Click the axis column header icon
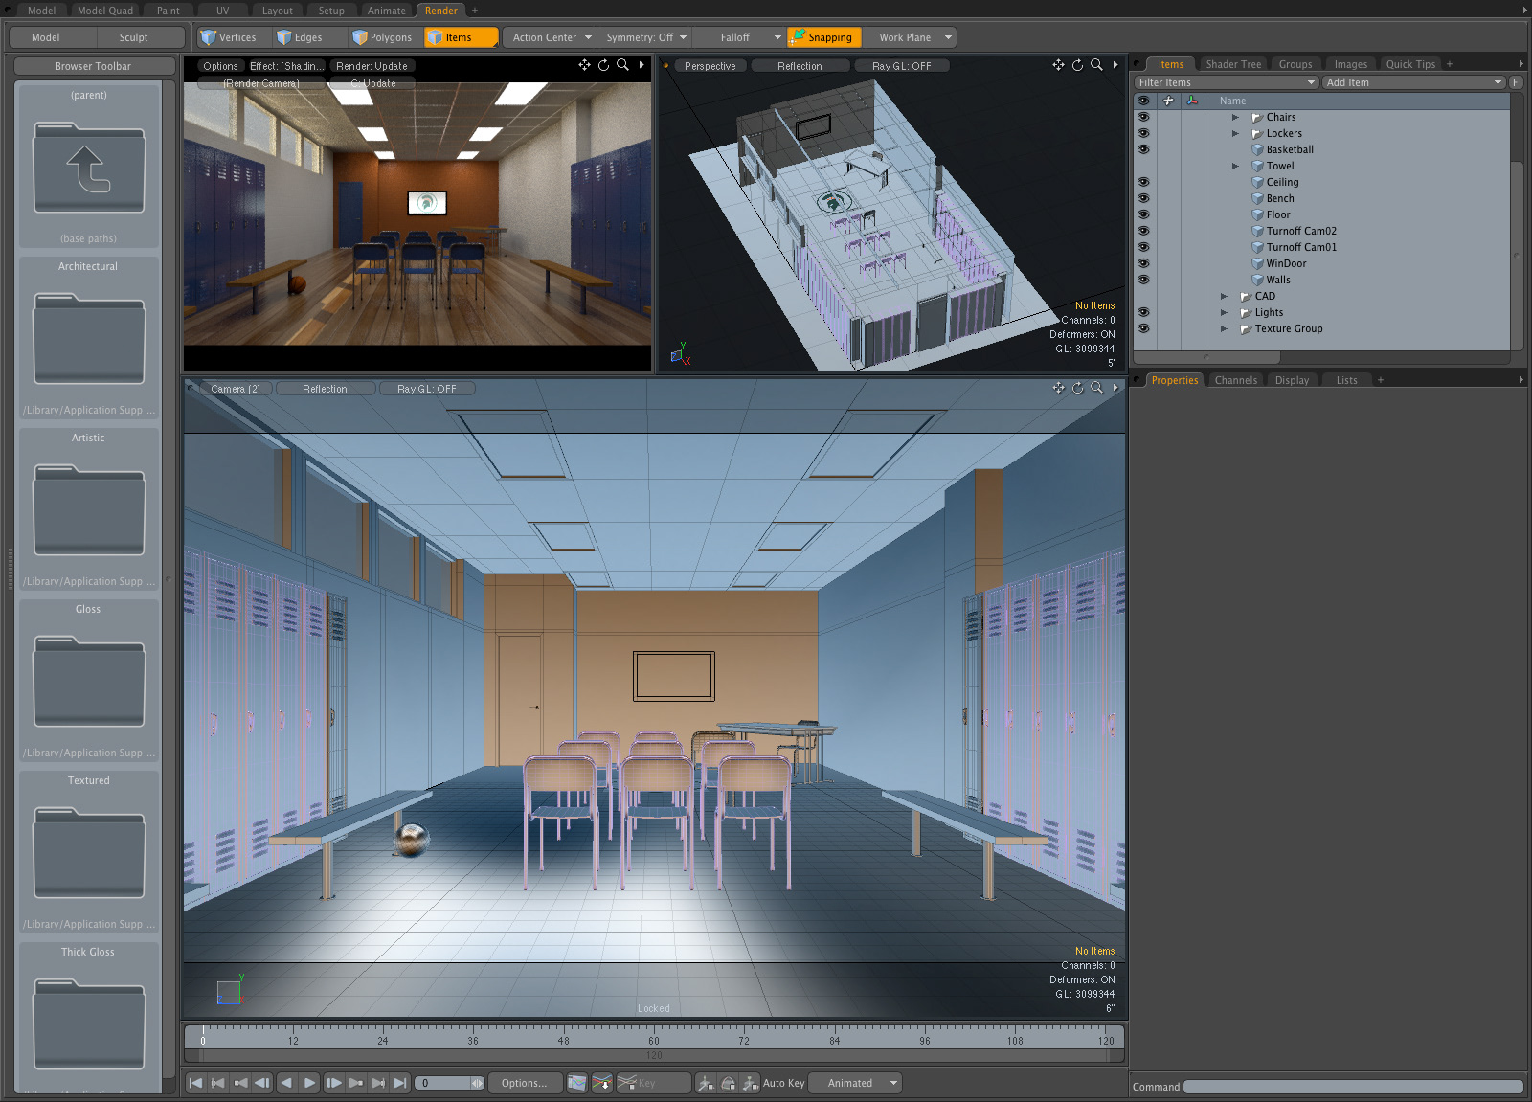 [1192, 101]
